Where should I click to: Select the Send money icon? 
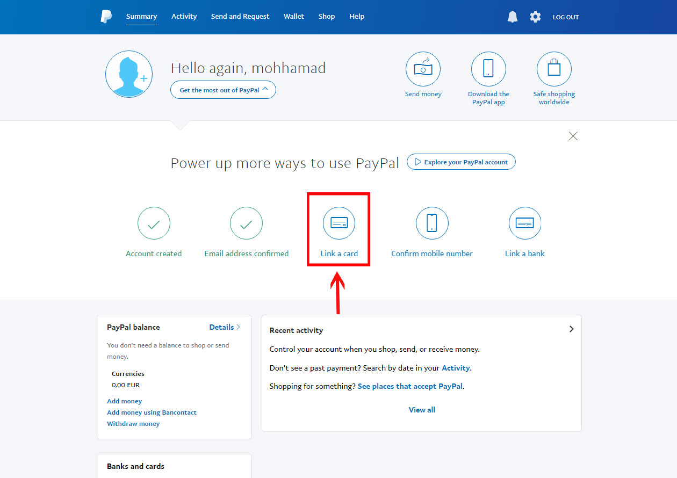[x=423, y=69]
